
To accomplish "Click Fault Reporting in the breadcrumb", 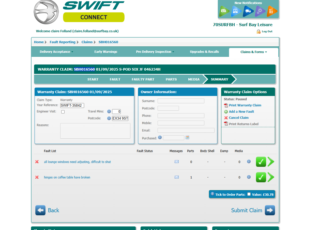I will (63, 42).
